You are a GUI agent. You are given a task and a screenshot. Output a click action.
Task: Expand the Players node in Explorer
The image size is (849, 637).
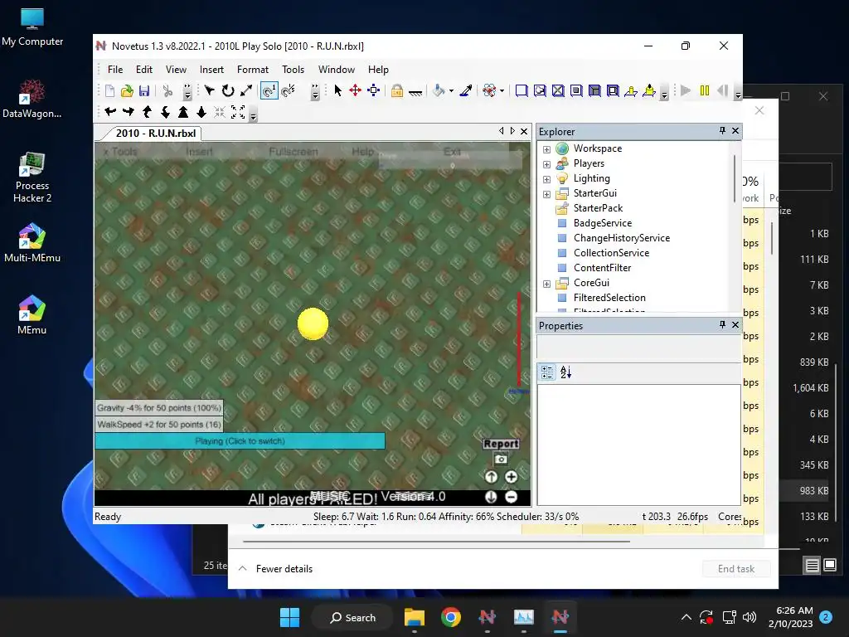click(x=547, y=164)
